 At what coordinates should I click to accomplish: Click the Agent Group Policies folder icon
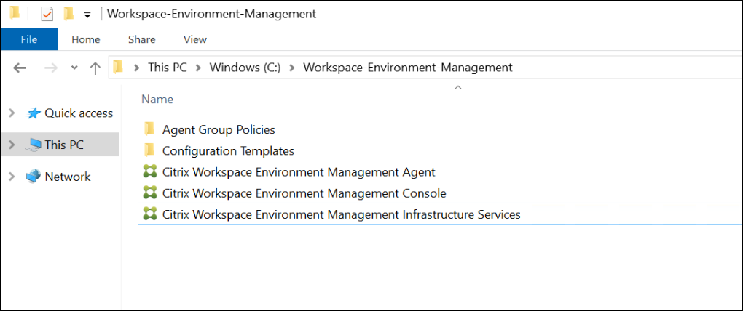click(x=150, y=129)
